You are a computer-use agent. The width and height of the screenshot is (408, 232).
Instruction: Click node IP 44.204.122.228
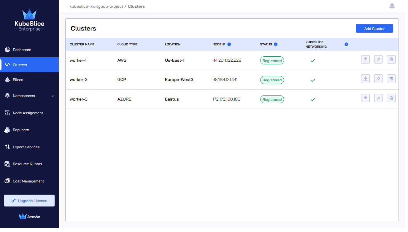(227, 60)
